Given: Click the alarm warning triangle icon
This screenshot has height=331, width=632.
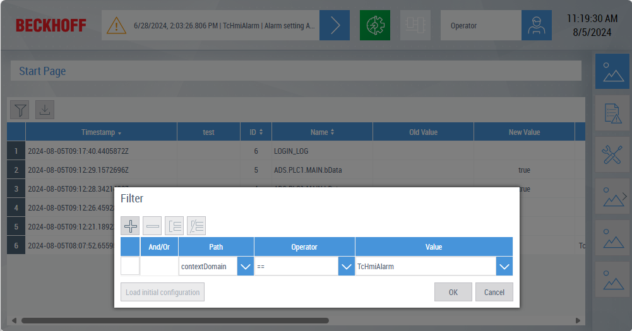Looking at the screenshot, I should [x=116, y=25].
